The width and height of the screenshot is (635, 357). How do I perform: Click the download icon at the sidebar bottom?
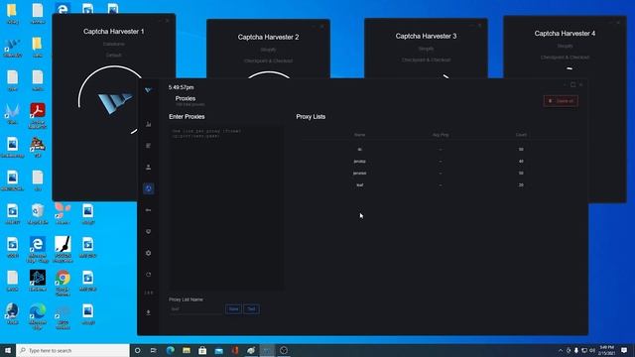(x=148, y=312)
